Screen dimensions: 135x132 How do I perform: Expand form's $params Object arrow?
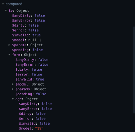[x=13, y=89]
